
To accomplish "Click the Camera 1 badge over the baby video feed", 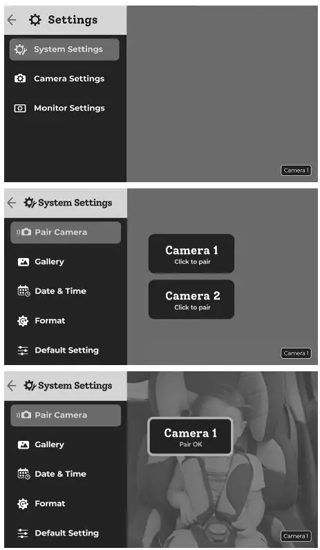I will click(x=296, y=536).
